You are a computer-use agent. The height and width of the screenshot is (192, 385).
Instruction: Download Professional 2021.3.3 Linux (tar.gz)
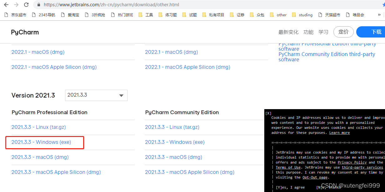coord(38,127)
